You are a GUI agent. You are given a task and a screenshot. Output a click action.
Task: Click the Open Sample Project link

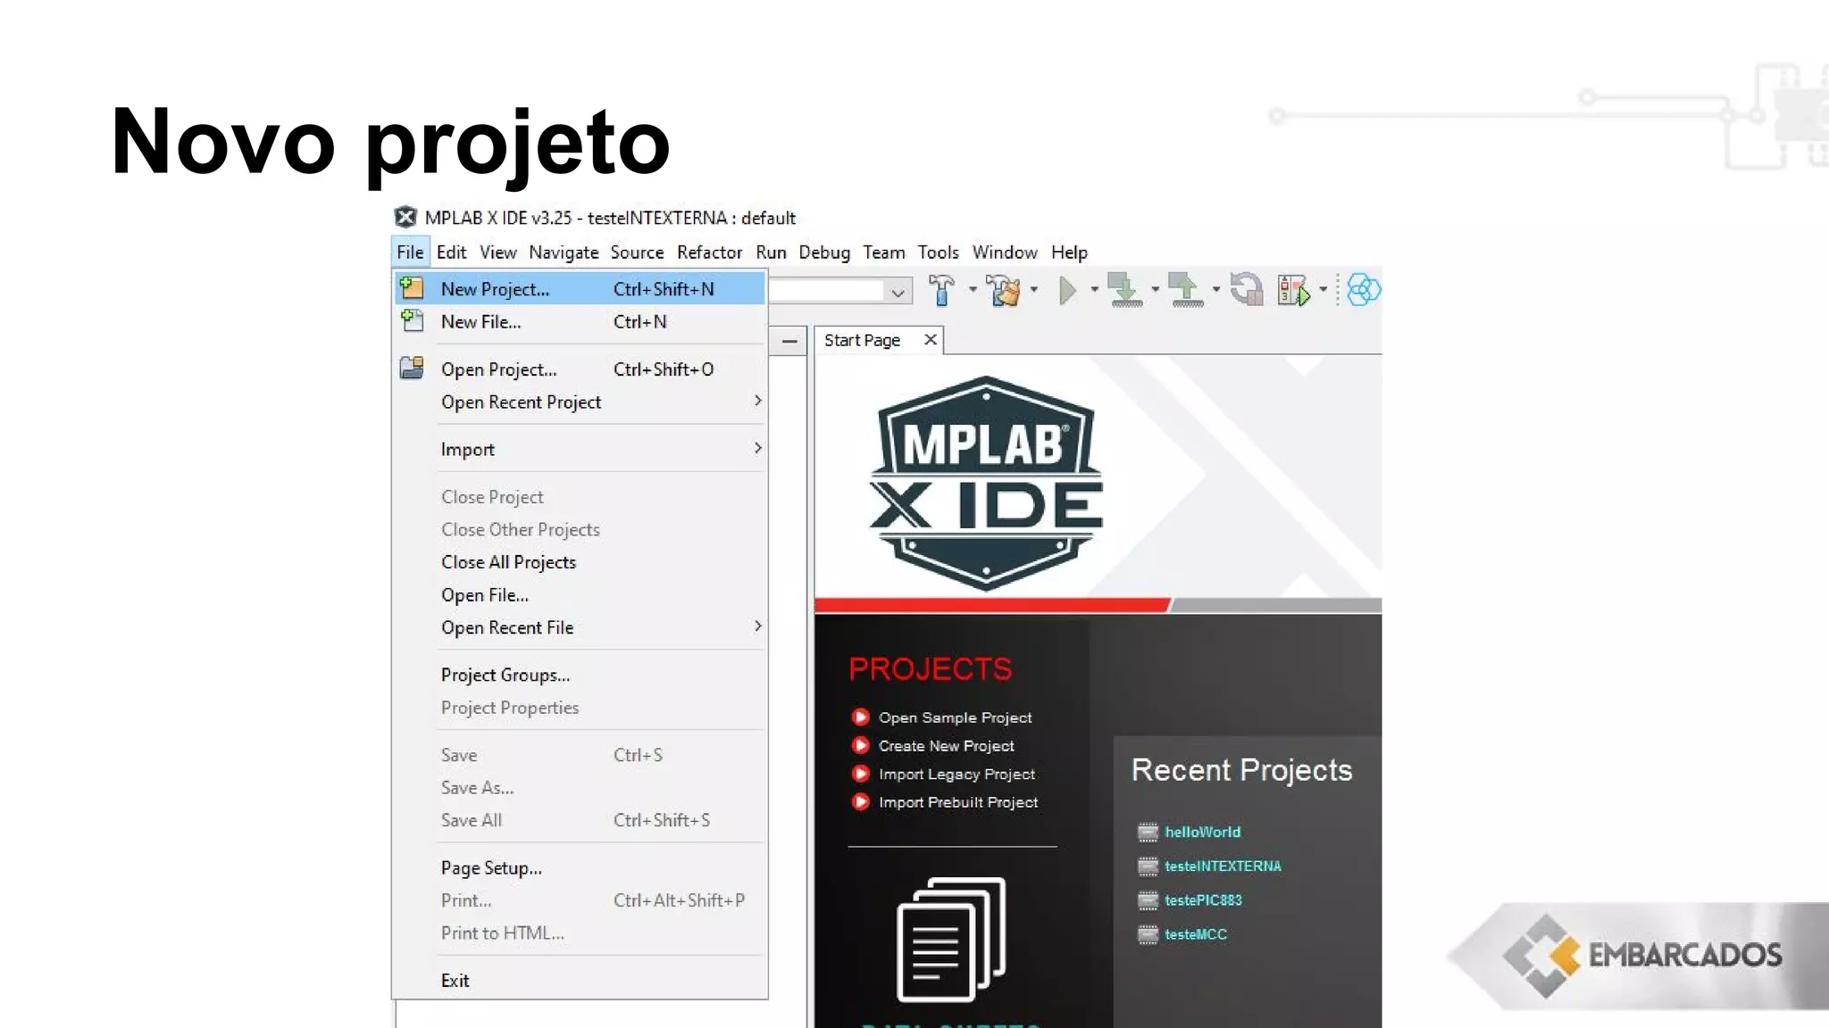pos(955,717)
